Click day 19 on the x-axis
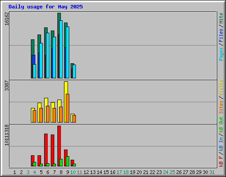The image size is (226, 177). pyautogui.click(x=132, y=172)
